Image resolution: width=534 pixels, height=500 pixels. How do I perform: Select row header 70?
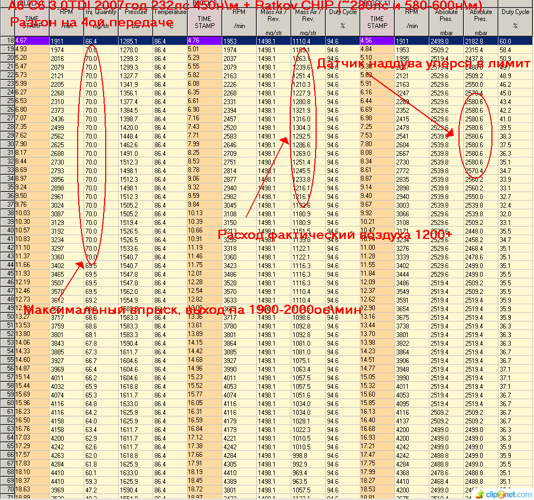point(8,489)
